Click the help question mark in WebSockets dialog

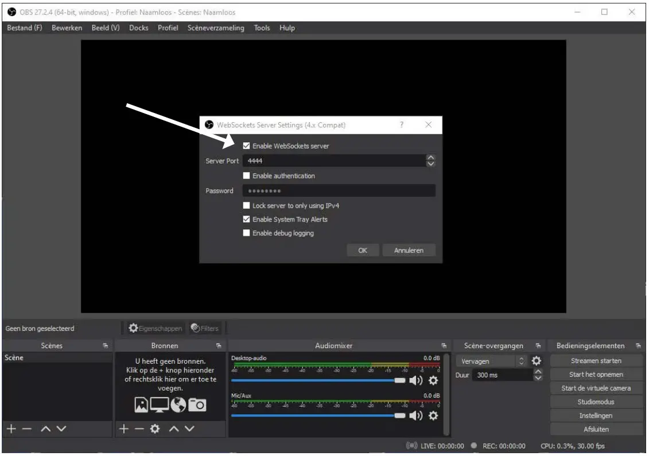[402, 124]
